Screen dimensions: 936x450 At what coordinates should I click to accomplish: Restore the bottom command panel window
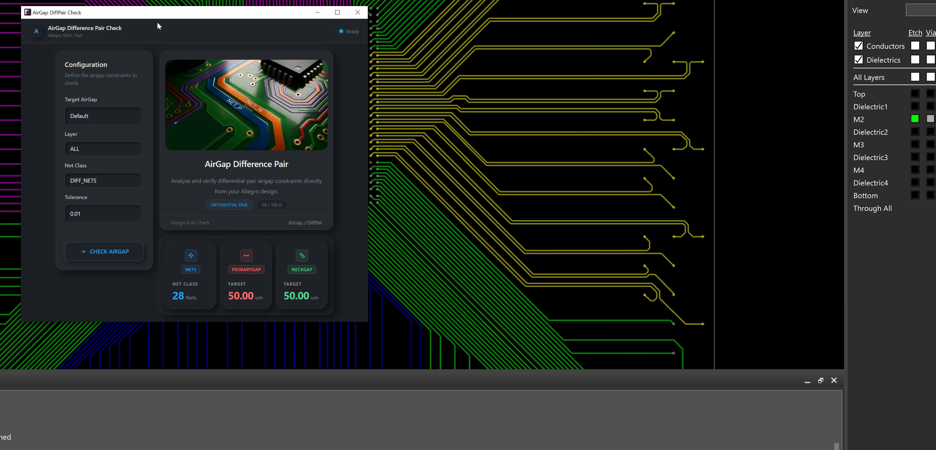point(820,380)
